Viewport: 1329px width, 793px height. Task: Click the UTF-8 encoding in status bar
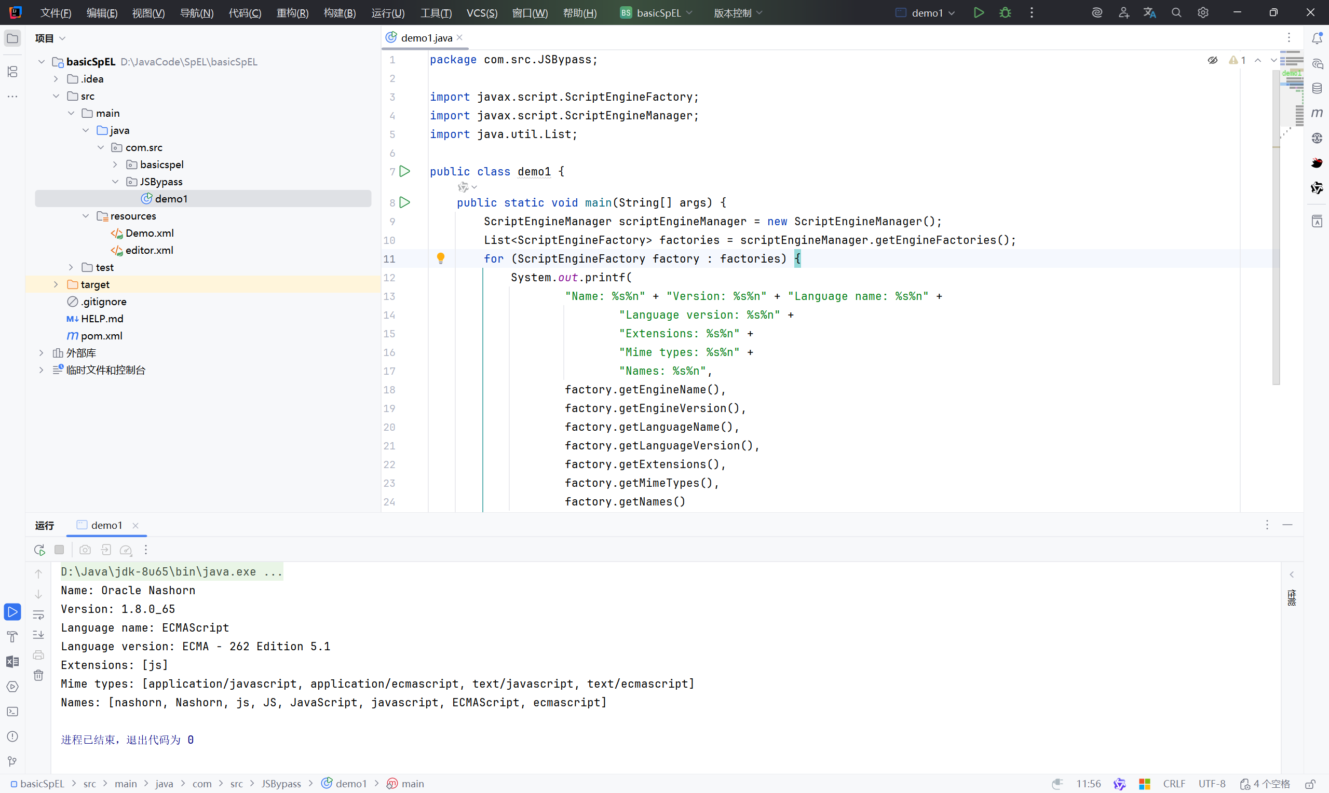point(1212,783)
